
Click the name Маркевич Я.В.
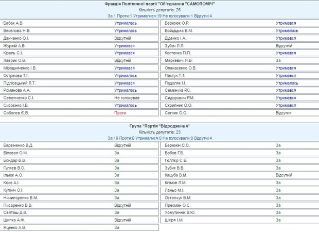tap(178, 60)
